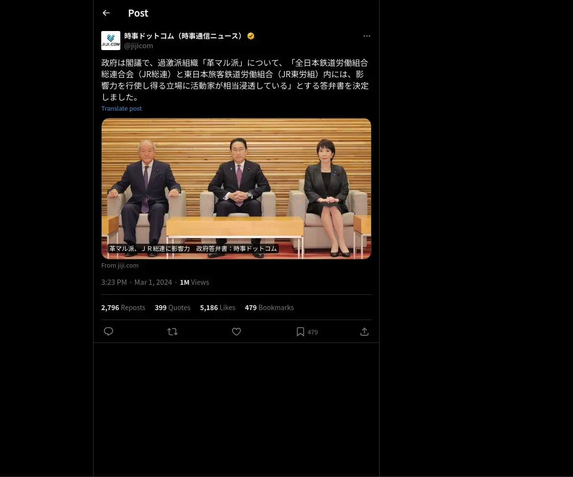The width and height of the screenshot is (573, 477).
Task: Click the repost arrows icon
Action: (172, 332)
